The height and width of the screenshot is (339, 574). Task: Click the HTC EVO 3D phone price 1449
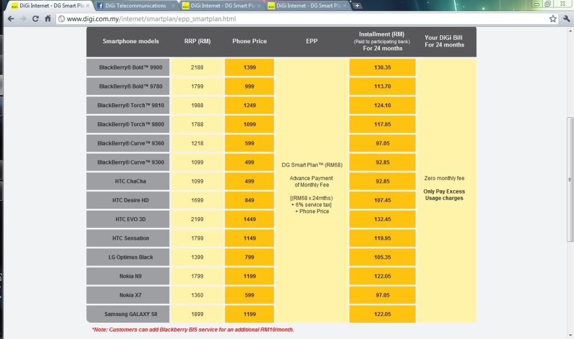pos(249,219)
